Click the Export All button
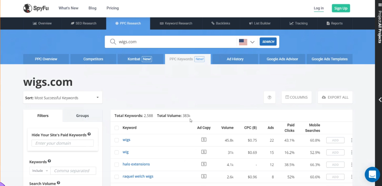382x186 pixels. [335, 97]
